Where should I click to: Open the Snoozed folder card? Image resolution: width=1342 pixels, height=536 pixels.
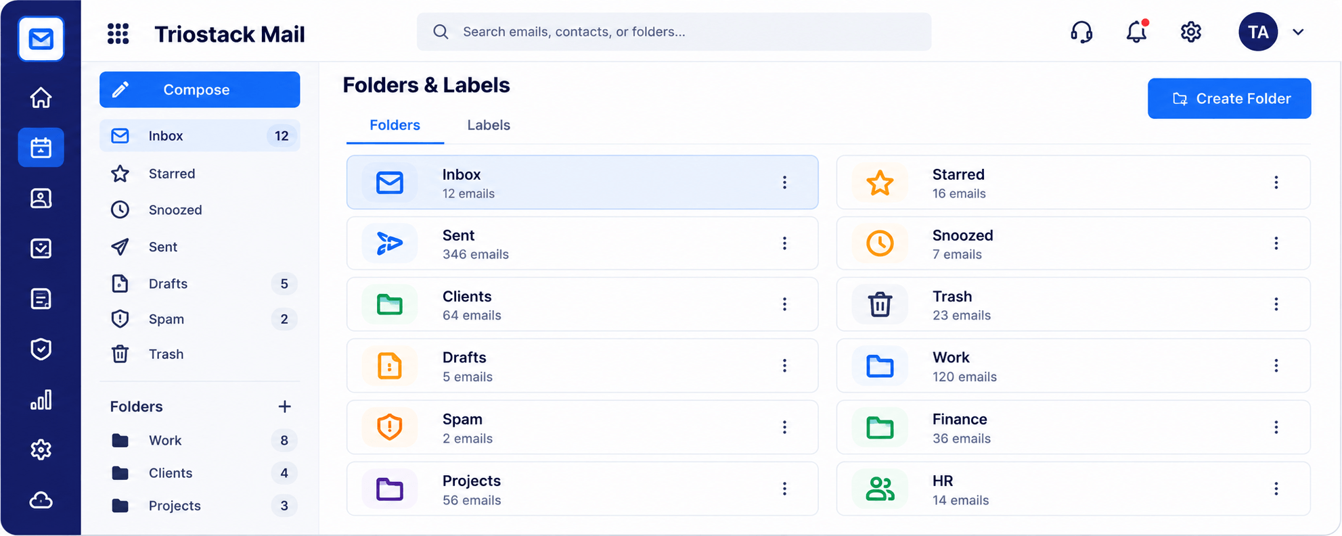1073,243
